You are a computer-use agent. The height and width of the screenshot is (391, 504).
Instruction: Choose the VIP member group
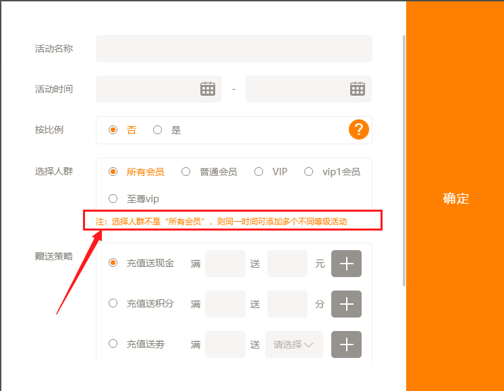(x=259, y=172)
